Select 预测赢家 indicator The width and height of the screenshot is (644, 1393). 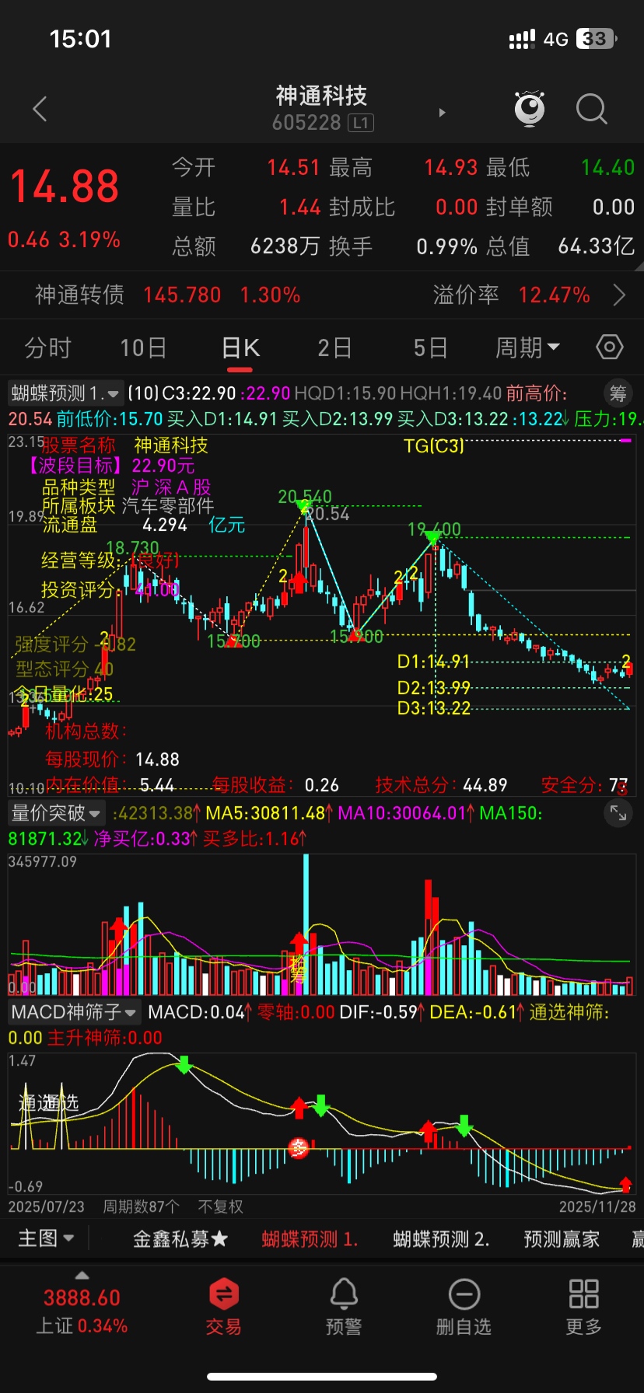coord(562,1239)
